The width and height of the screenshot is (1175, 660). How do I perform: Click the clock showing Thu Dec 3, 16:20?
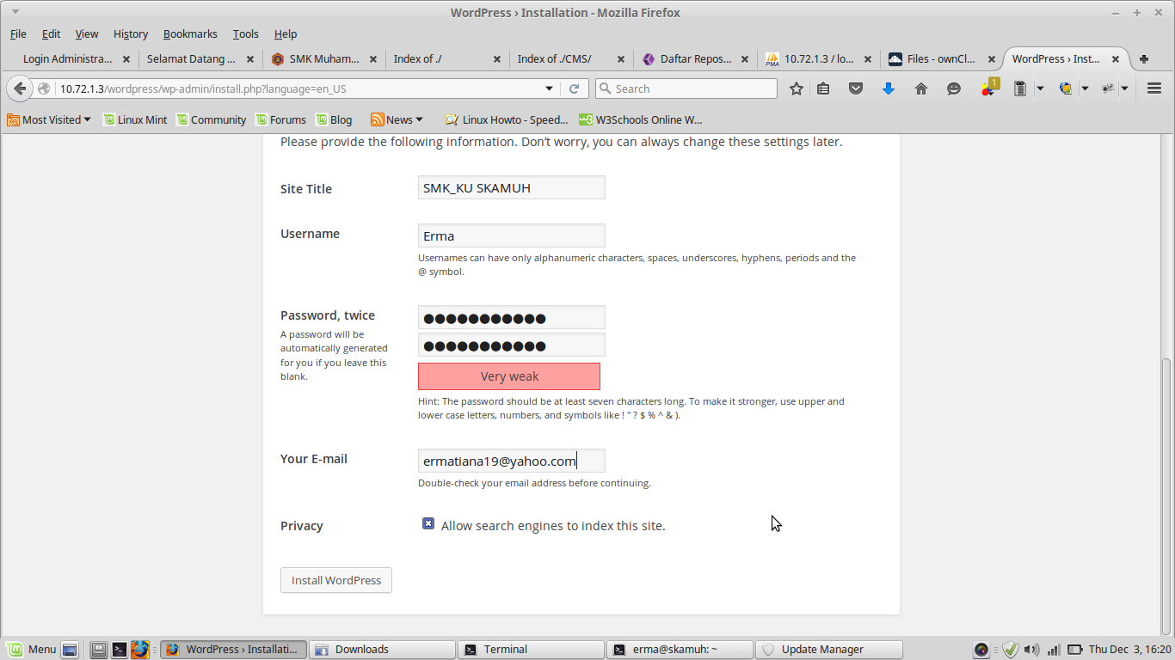tap(1129, 650)
